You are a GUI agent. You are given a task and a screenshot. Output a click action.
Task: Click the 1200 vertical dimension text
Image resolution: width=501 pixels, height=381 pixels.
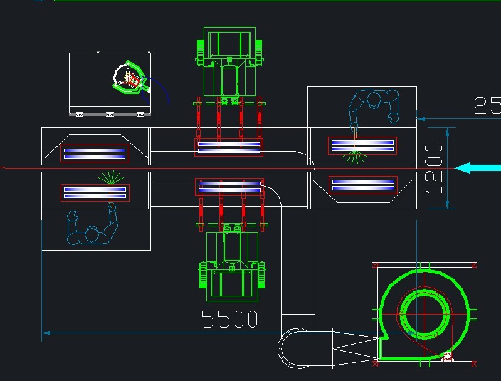[x=434, y=168]
